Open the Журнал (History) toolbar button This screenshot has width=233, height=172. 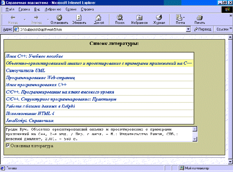coord(159,19)
